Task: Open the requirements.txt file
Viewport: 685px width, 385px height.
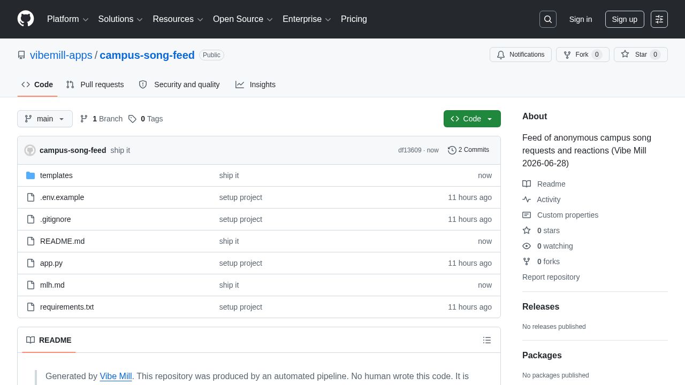Action: coord(67,307)
